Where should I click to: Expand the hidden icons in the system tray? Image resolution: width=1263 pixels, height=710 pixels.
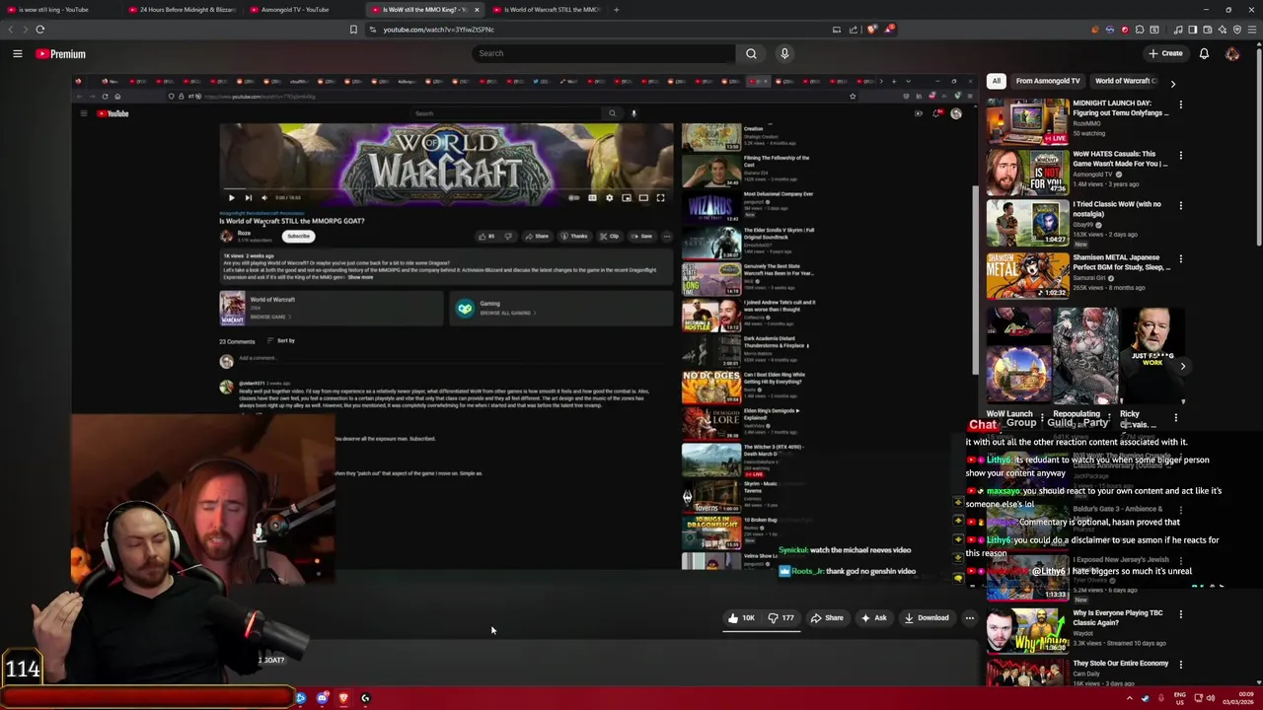[x=1130, y=698]
